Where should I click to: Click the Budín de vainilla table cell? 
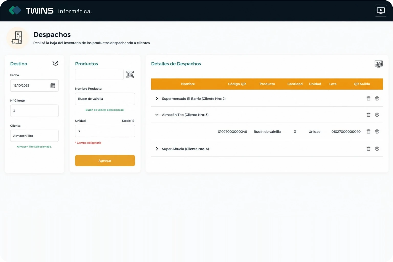point(267,132)
